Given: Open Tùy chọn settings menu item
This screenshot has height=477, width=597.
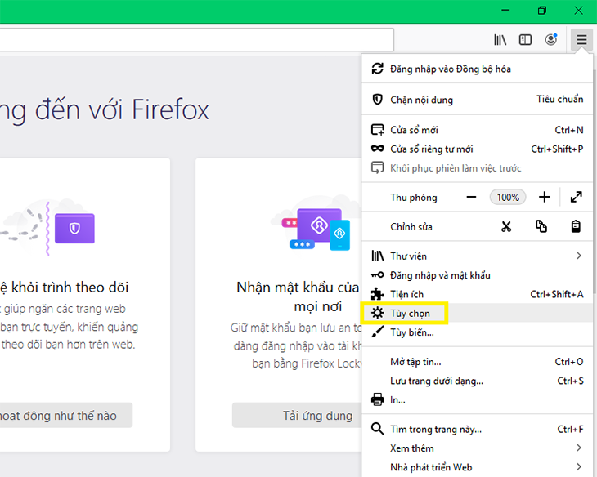Looking at the screenshot, I should 411,313.
